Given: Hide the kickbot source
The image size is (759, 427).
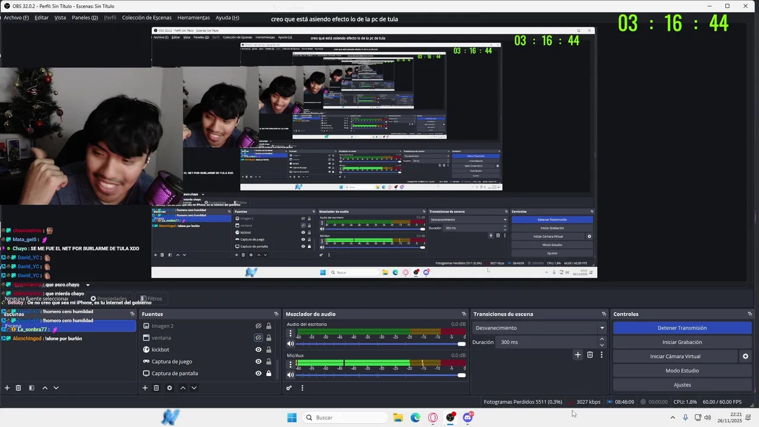Looking at the screenshot, I should point(259,349).
